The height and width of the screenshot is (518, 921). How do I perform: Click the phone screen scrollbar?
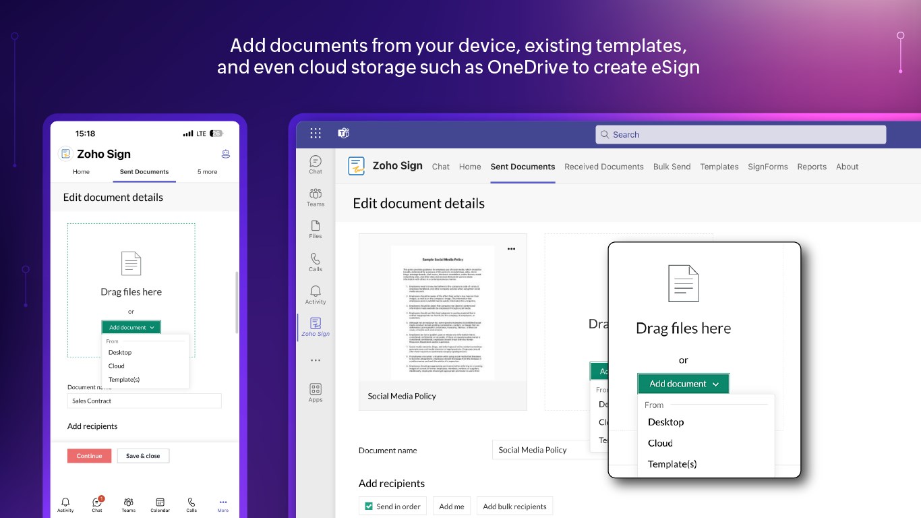(x=236, y=302)
